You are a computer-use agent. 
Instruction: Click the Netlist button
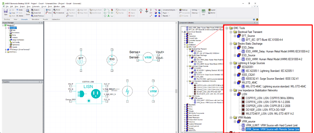(x=212, y=13)
